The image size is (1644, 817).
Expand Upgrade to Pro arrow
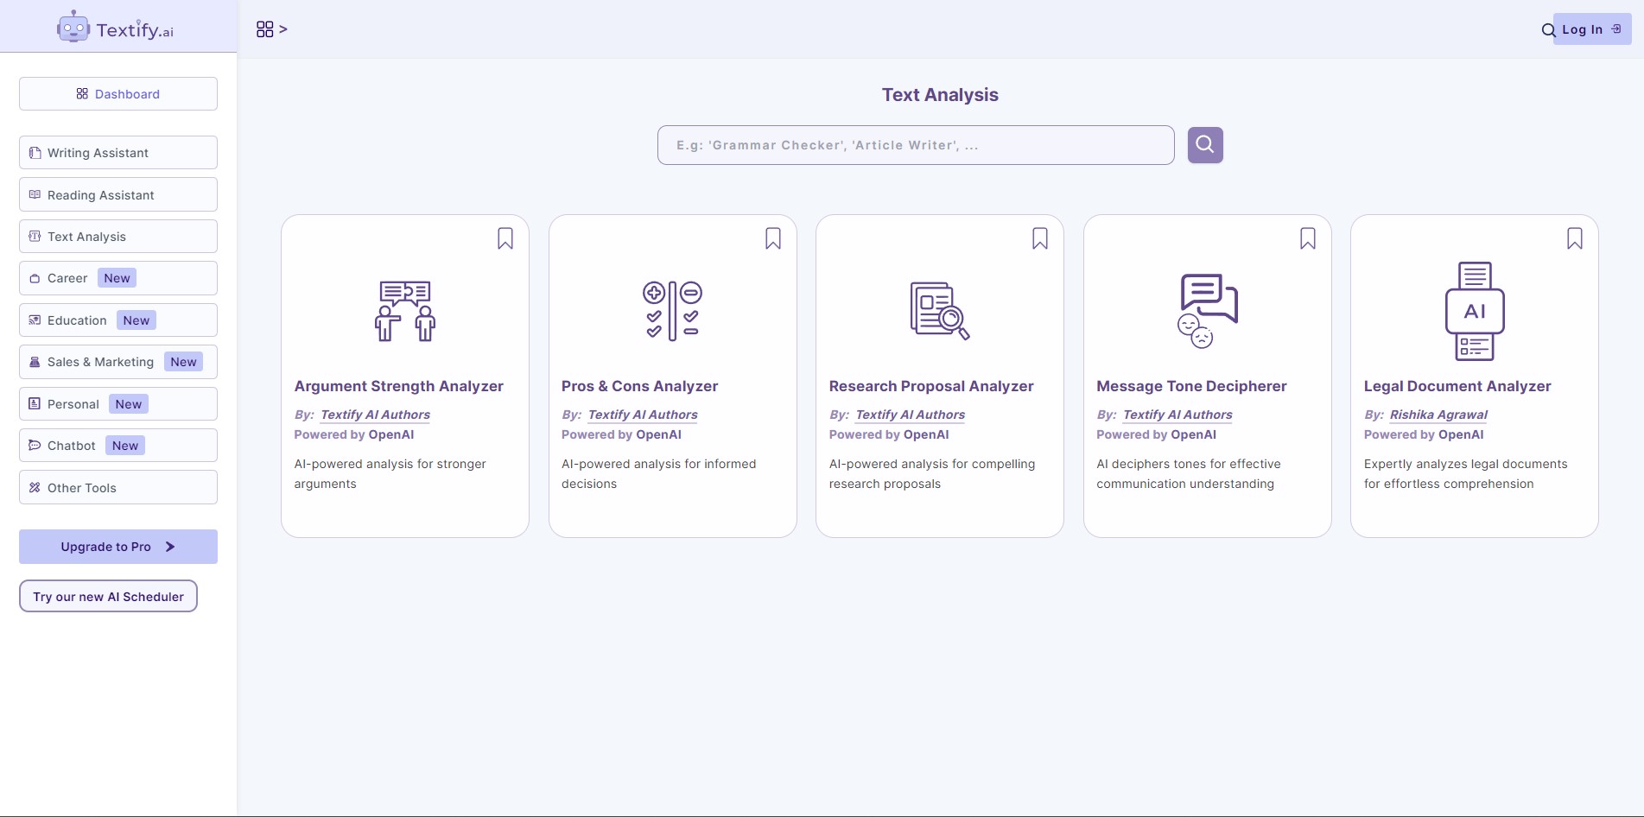tap(170, 547)
